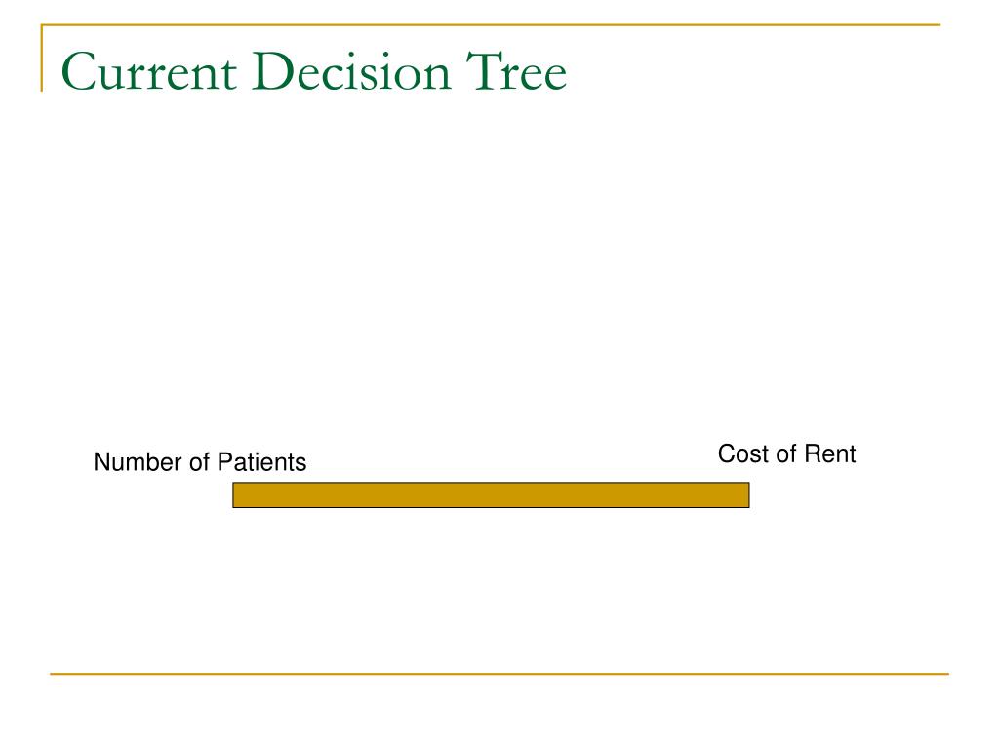999x749 pixels.
Task: Click the word 'Tree' in the title
Action: [x=516, y=71]
